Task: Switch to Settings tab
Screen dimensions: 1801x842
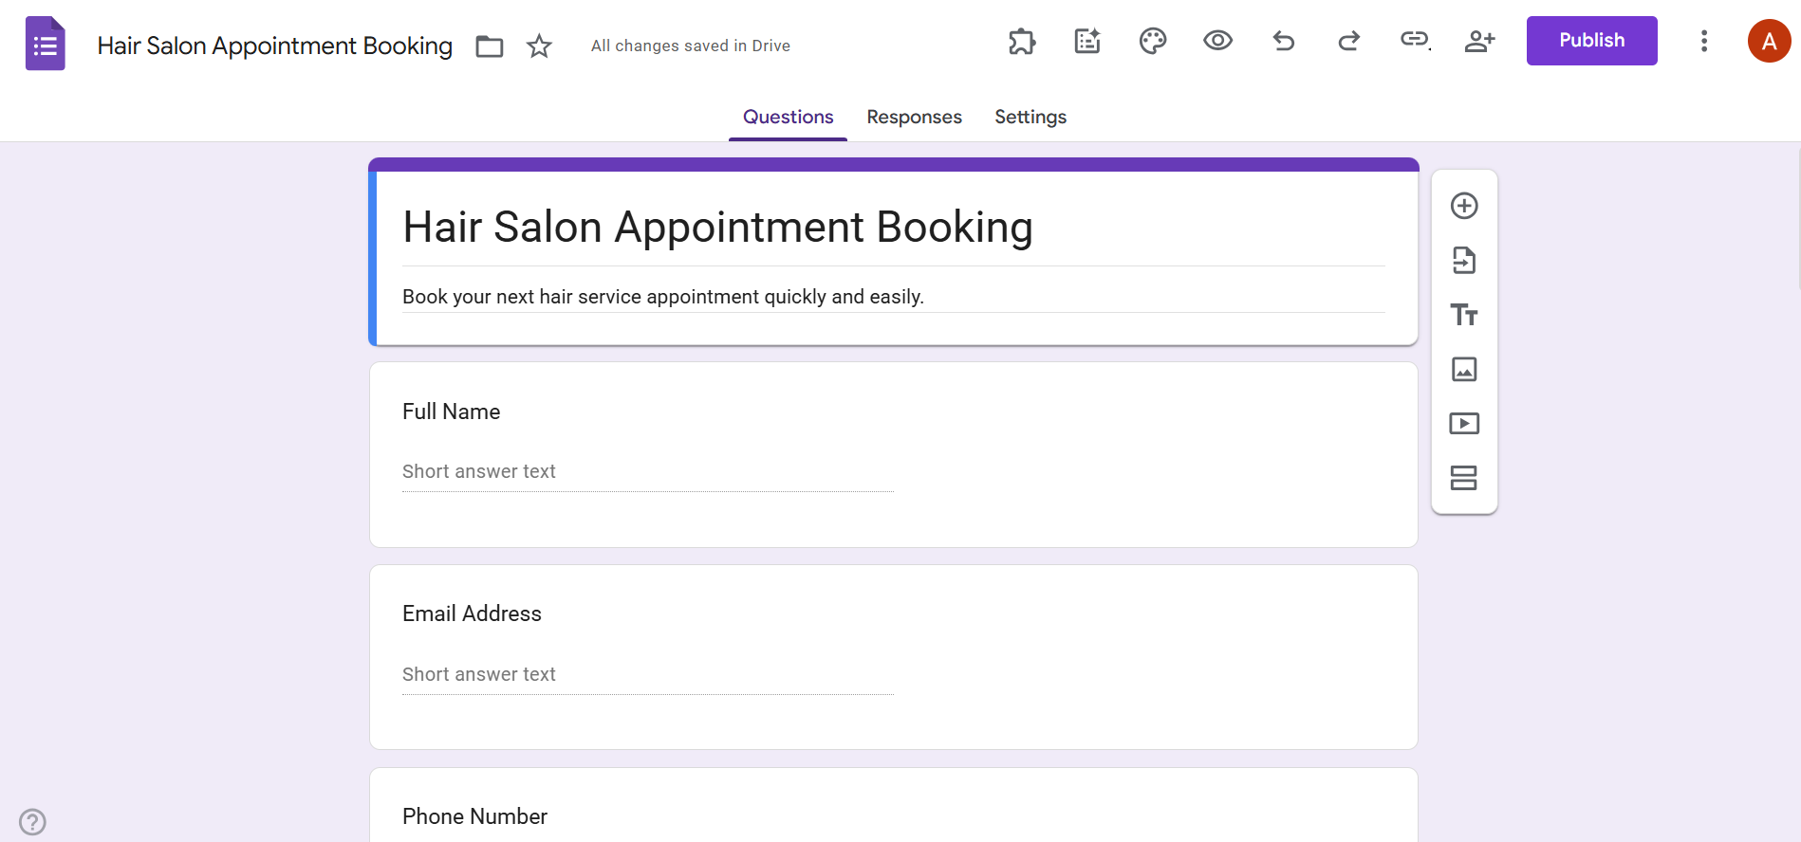Action: (x=1030, y=117)
